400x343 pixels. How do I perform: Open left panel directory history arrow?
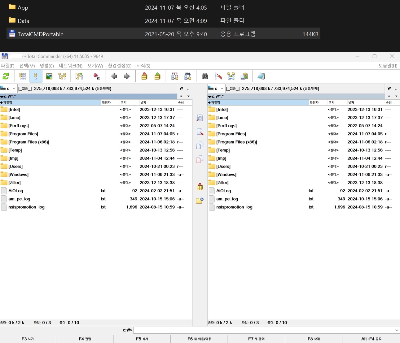point(188,96)
